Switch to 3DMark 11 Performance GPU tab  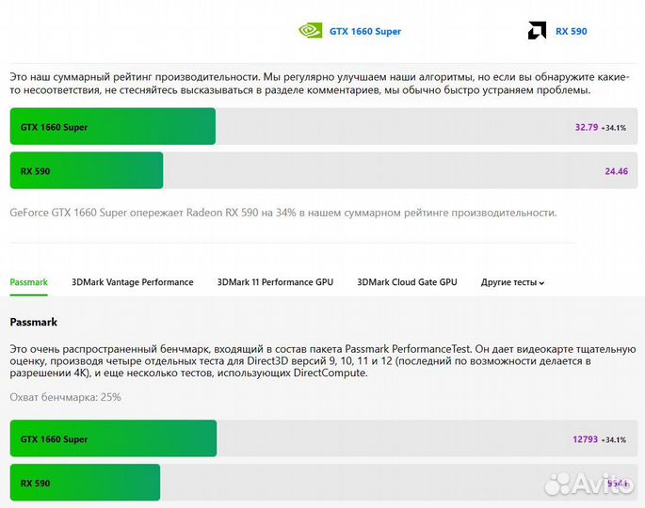pyautogui.click(x=275, y=282)
